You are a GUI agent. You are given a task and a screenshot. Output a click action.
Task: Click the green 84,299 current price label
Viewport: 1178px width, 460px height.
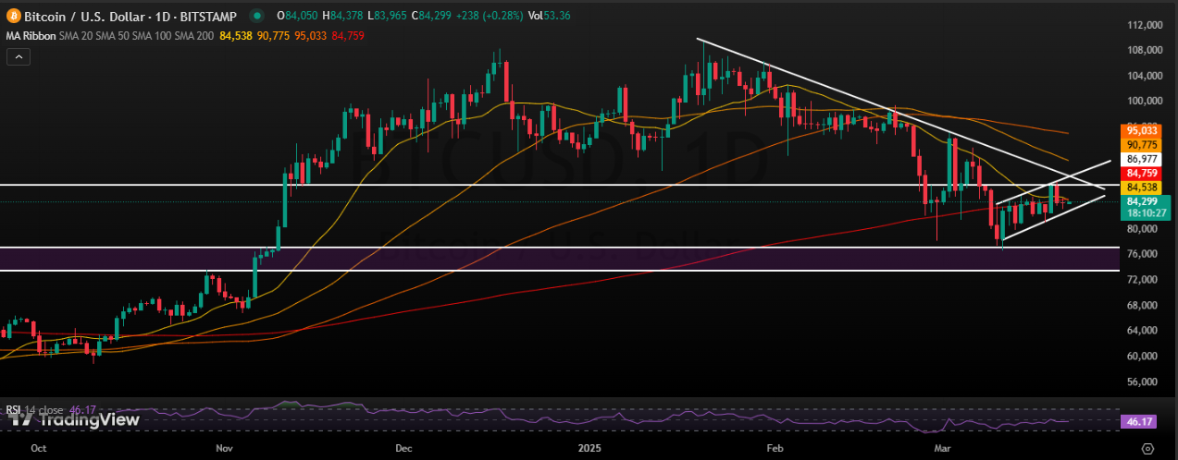1141,200
